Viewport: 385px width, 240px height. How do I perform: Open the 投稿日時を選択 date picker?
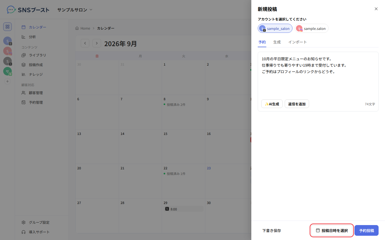332,231
